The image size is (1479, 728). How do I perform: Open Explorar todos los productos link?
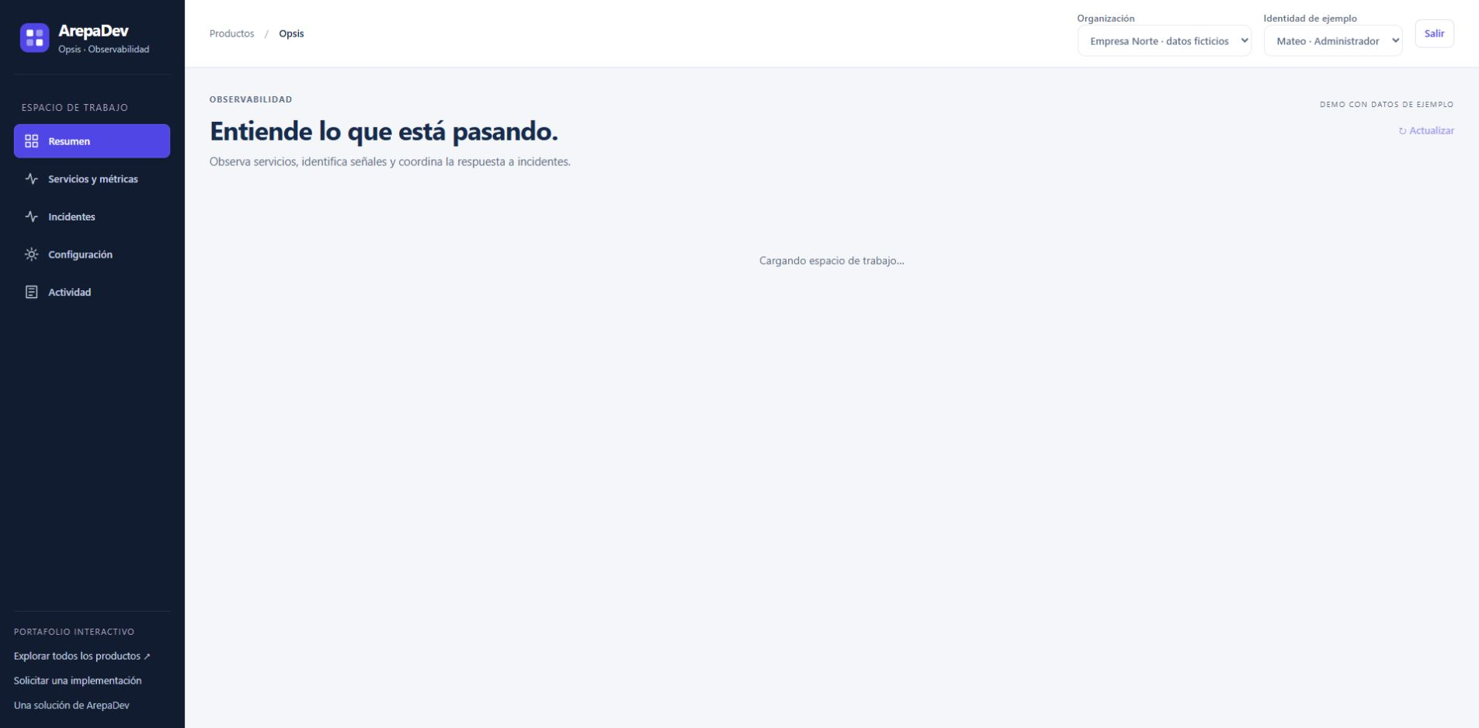tap(82, 656)
